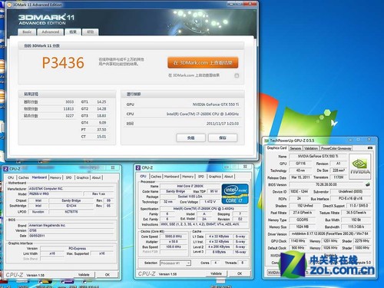Open Mainboard tab in right CPU-Z window
The image size is (384, 288).
(x=171, y=177)
